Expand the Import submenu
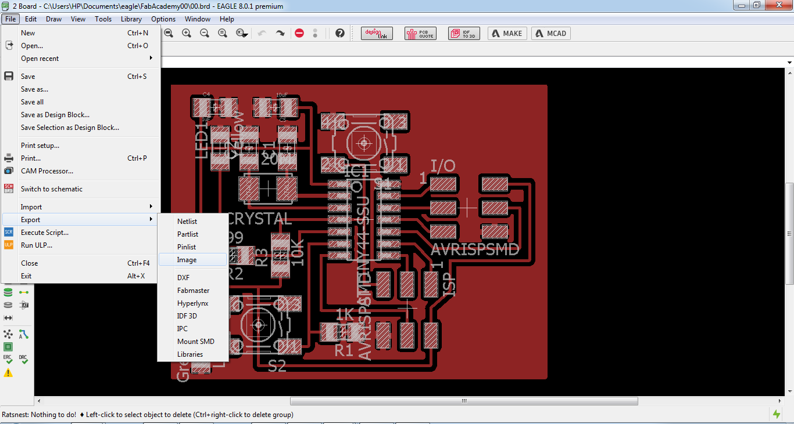The width and height of the screenshot is (794, 424). point(81,207)
